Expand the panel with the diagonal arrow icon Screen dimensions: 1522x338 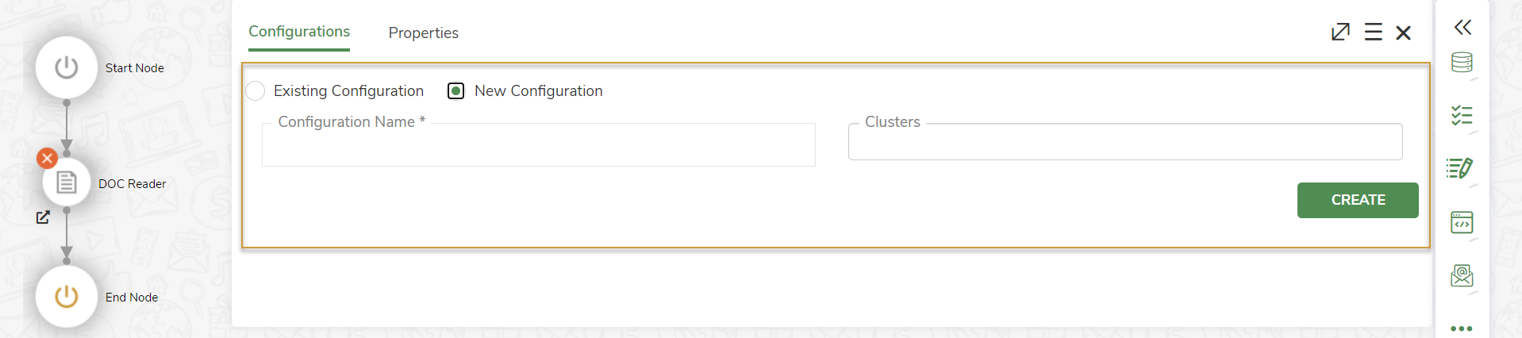pos(1340,33)
